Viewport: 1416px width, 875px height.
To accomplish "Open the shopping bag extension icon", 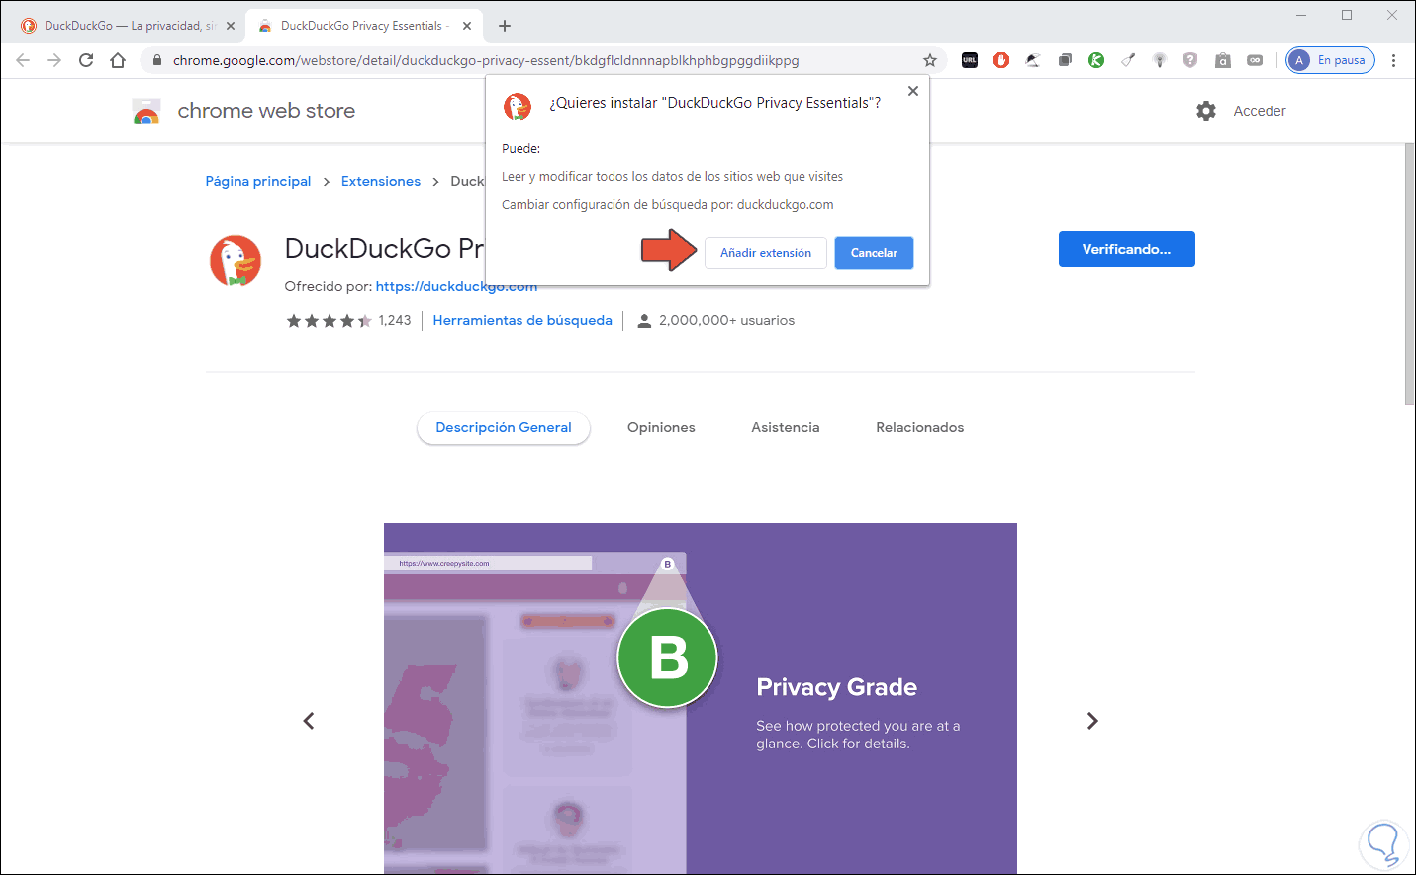I will (x=1223, y=60).
